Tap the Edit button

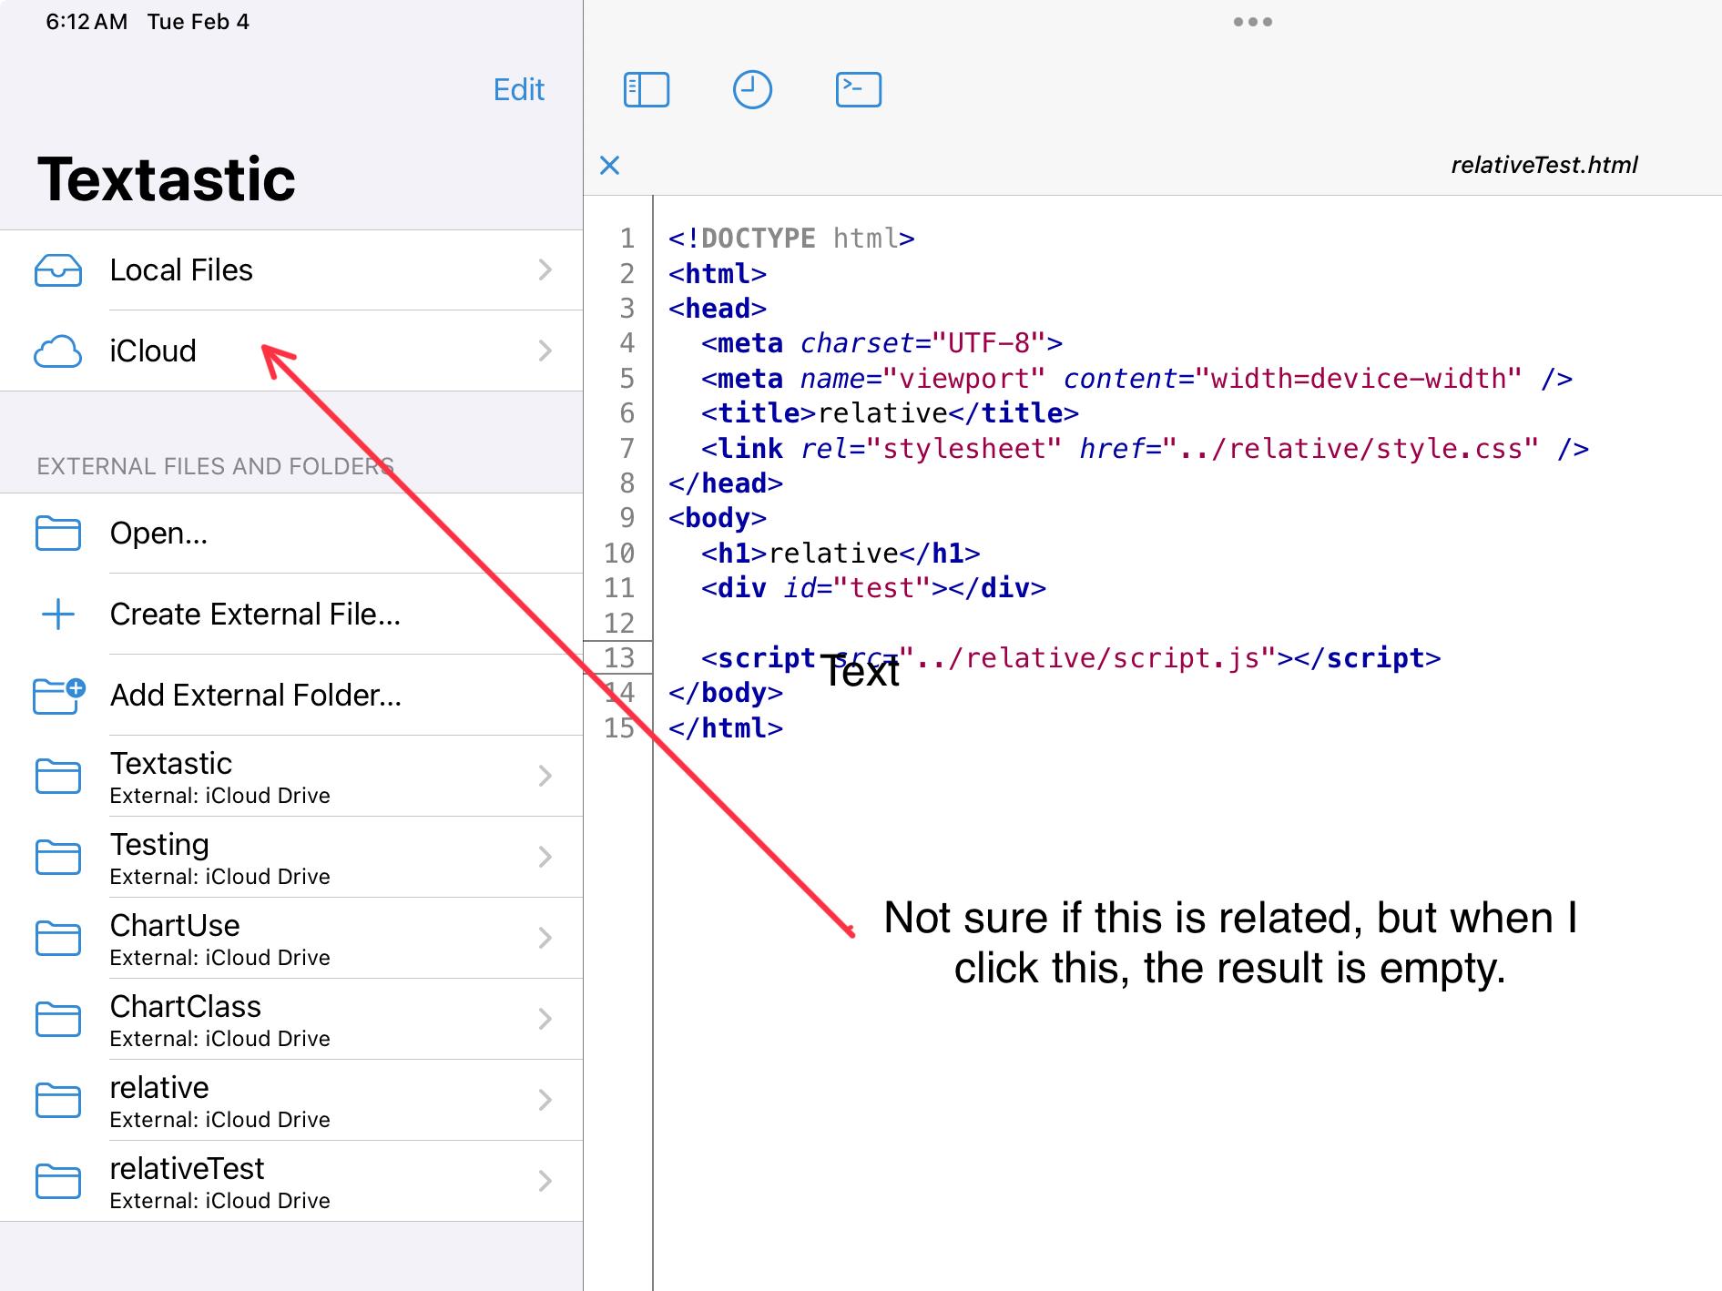click(519, 89)
